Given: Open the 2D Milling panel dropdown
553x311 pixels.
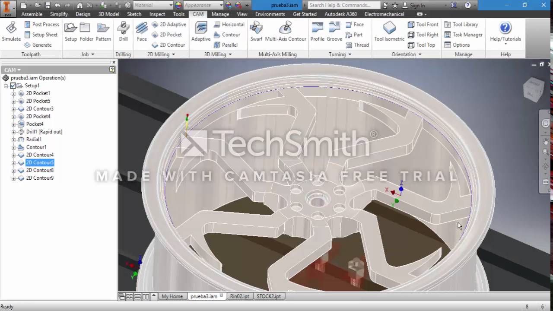Looking at the screenshot, I should [173, 54].
